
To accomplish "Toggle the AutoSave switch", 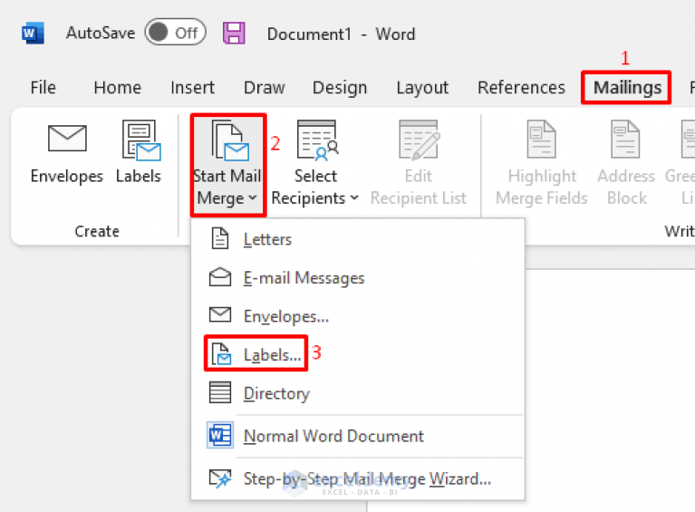I will point(175,33).
